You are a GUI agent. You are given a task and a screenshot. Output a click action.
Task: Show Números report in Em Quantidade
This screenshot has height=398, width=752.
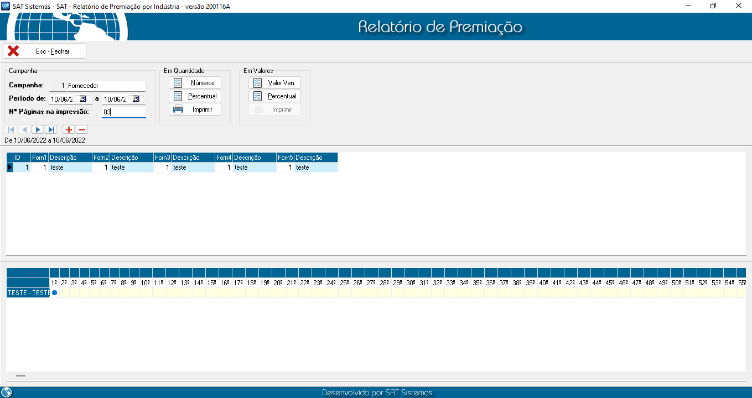pos(195,83)
